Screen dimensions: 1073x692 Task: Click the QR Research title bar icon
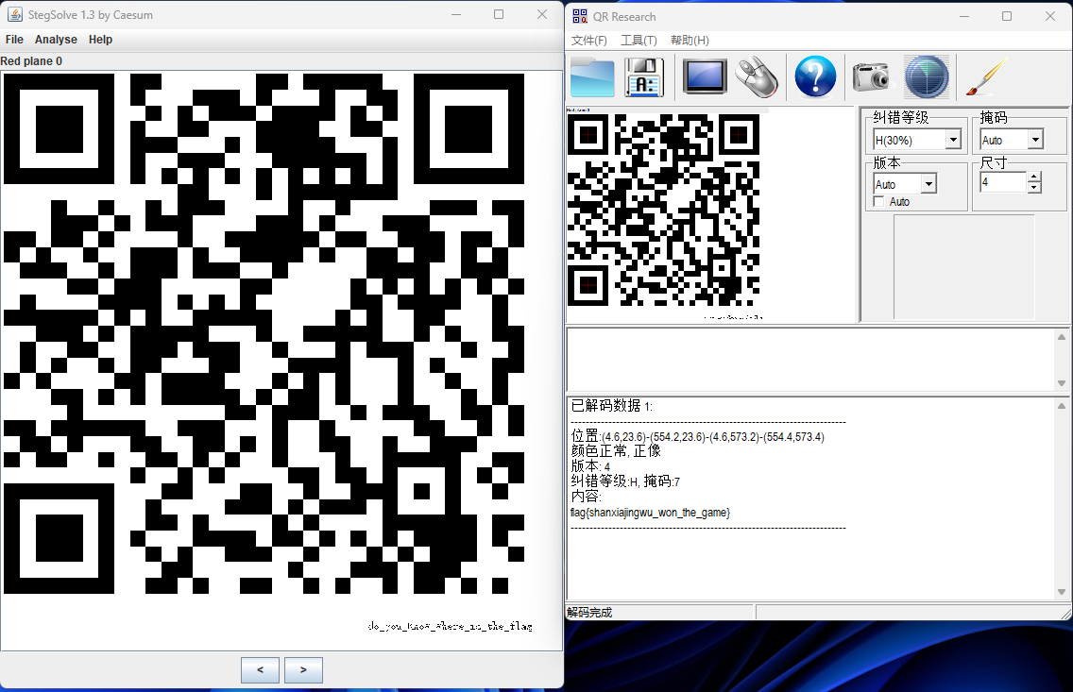click(x=580, y=16)
